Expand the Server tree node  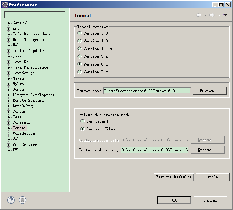tap(8, 112)
